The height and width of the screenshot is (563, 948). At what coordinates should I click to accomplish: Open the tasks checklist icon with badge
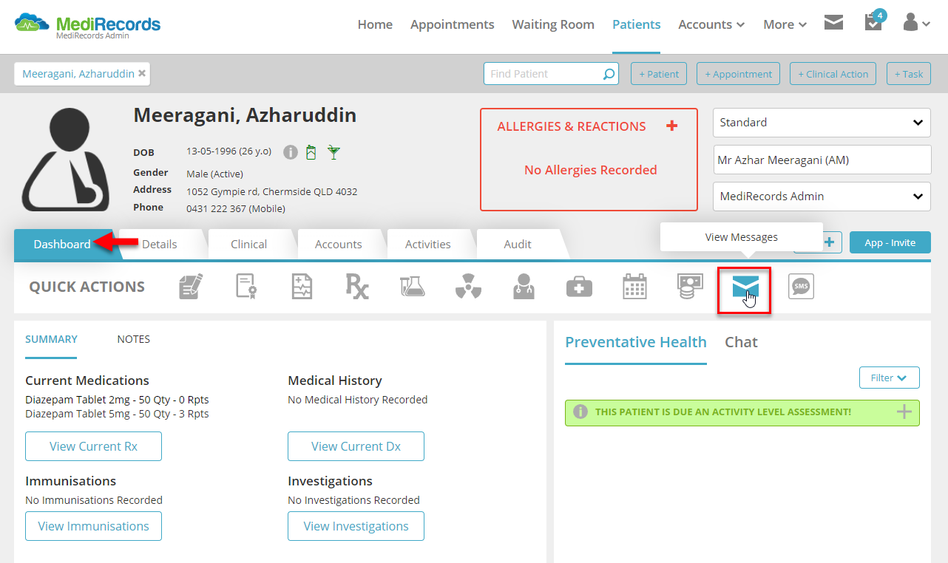click(873, 22)
